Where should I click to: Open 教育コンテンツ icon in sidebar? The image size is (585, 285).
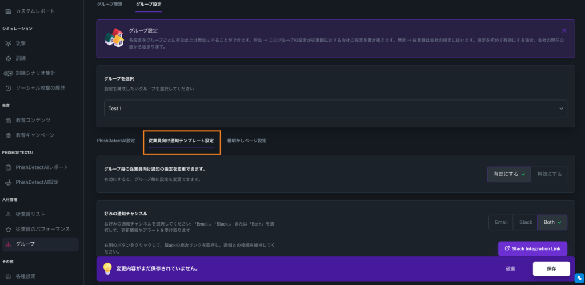pyautogui.click(x=8, y=120)
